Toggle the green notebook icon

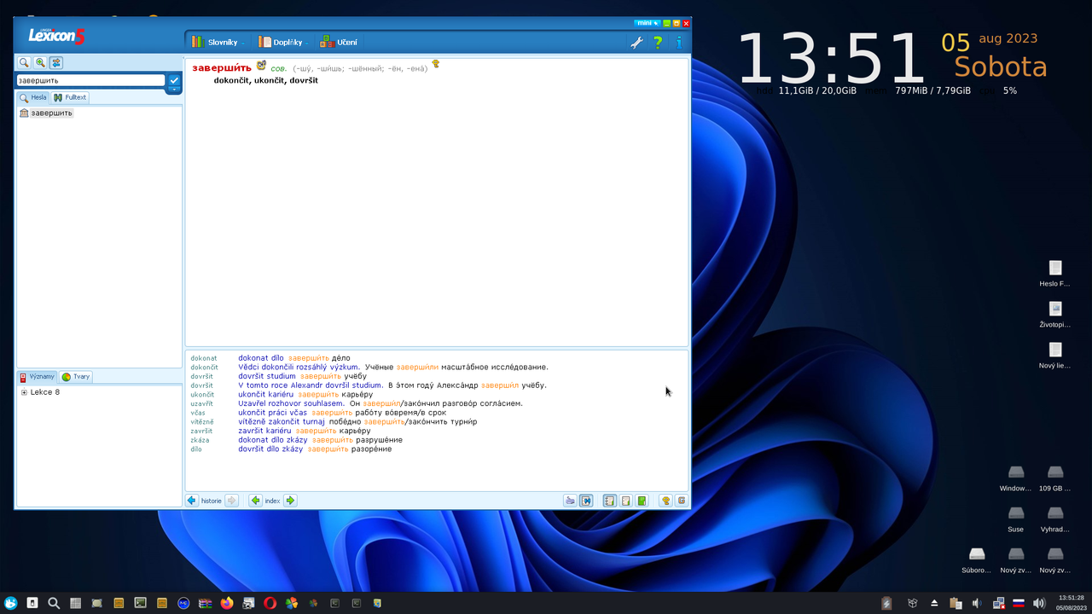coord(642,501)
